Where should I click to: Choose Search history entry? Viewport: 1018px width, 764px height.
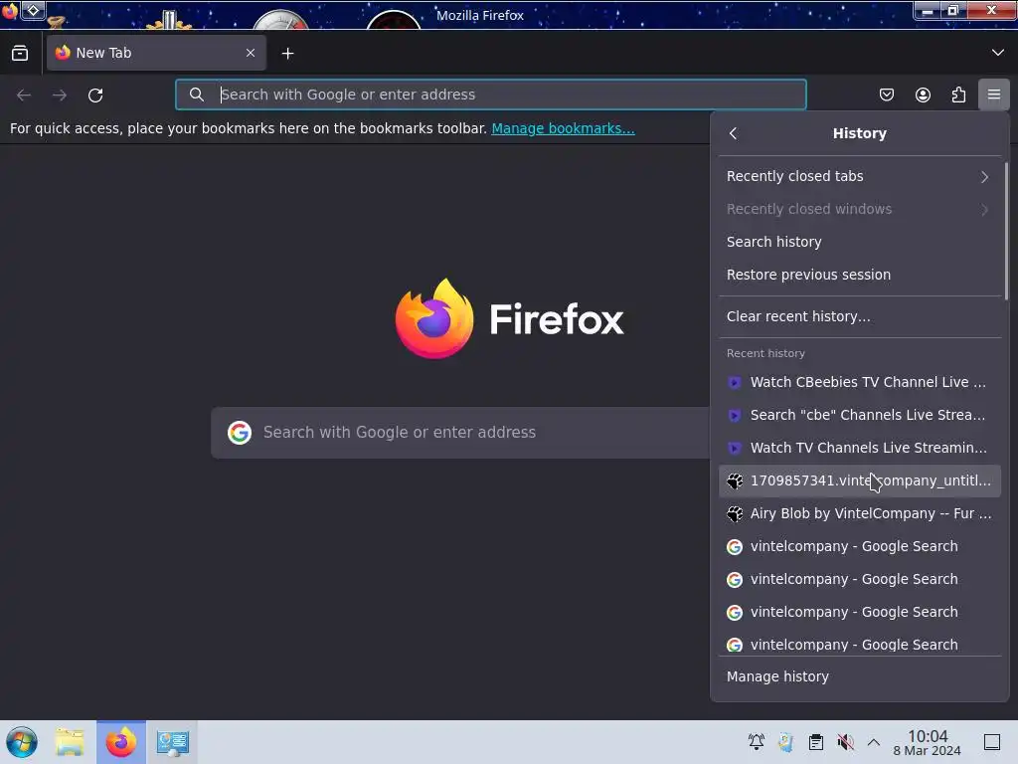(860, 242)
